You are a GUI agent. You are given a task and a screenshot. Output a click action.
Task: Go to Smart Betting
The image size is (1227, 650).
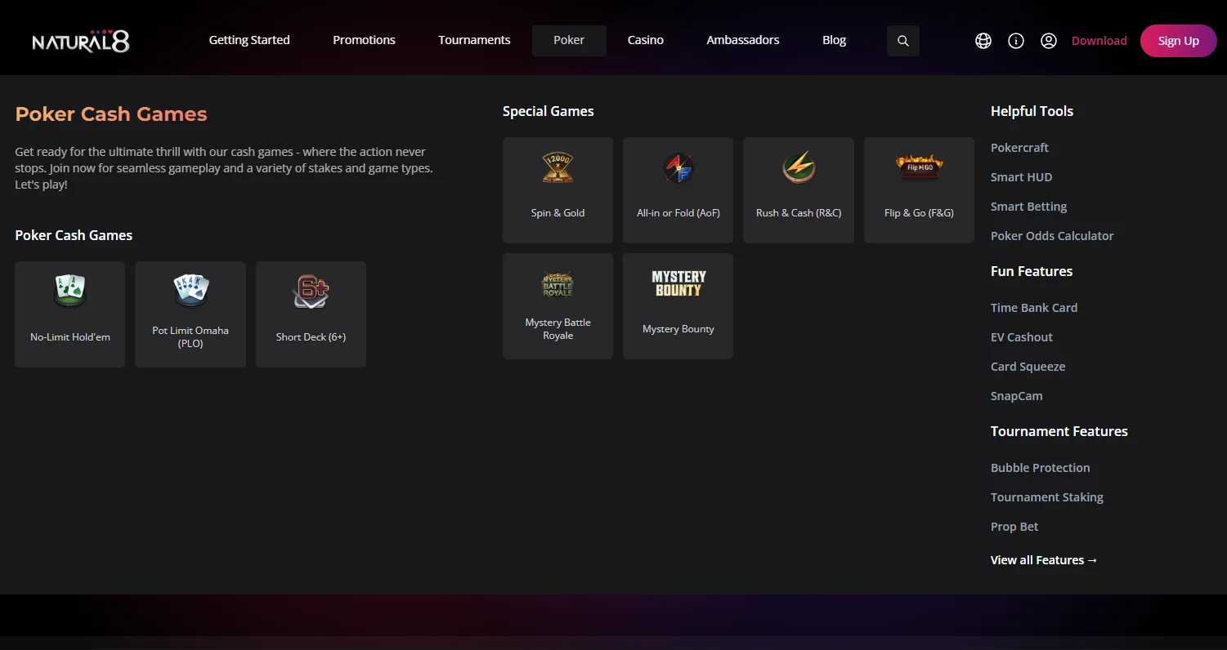pos(1028,207)
